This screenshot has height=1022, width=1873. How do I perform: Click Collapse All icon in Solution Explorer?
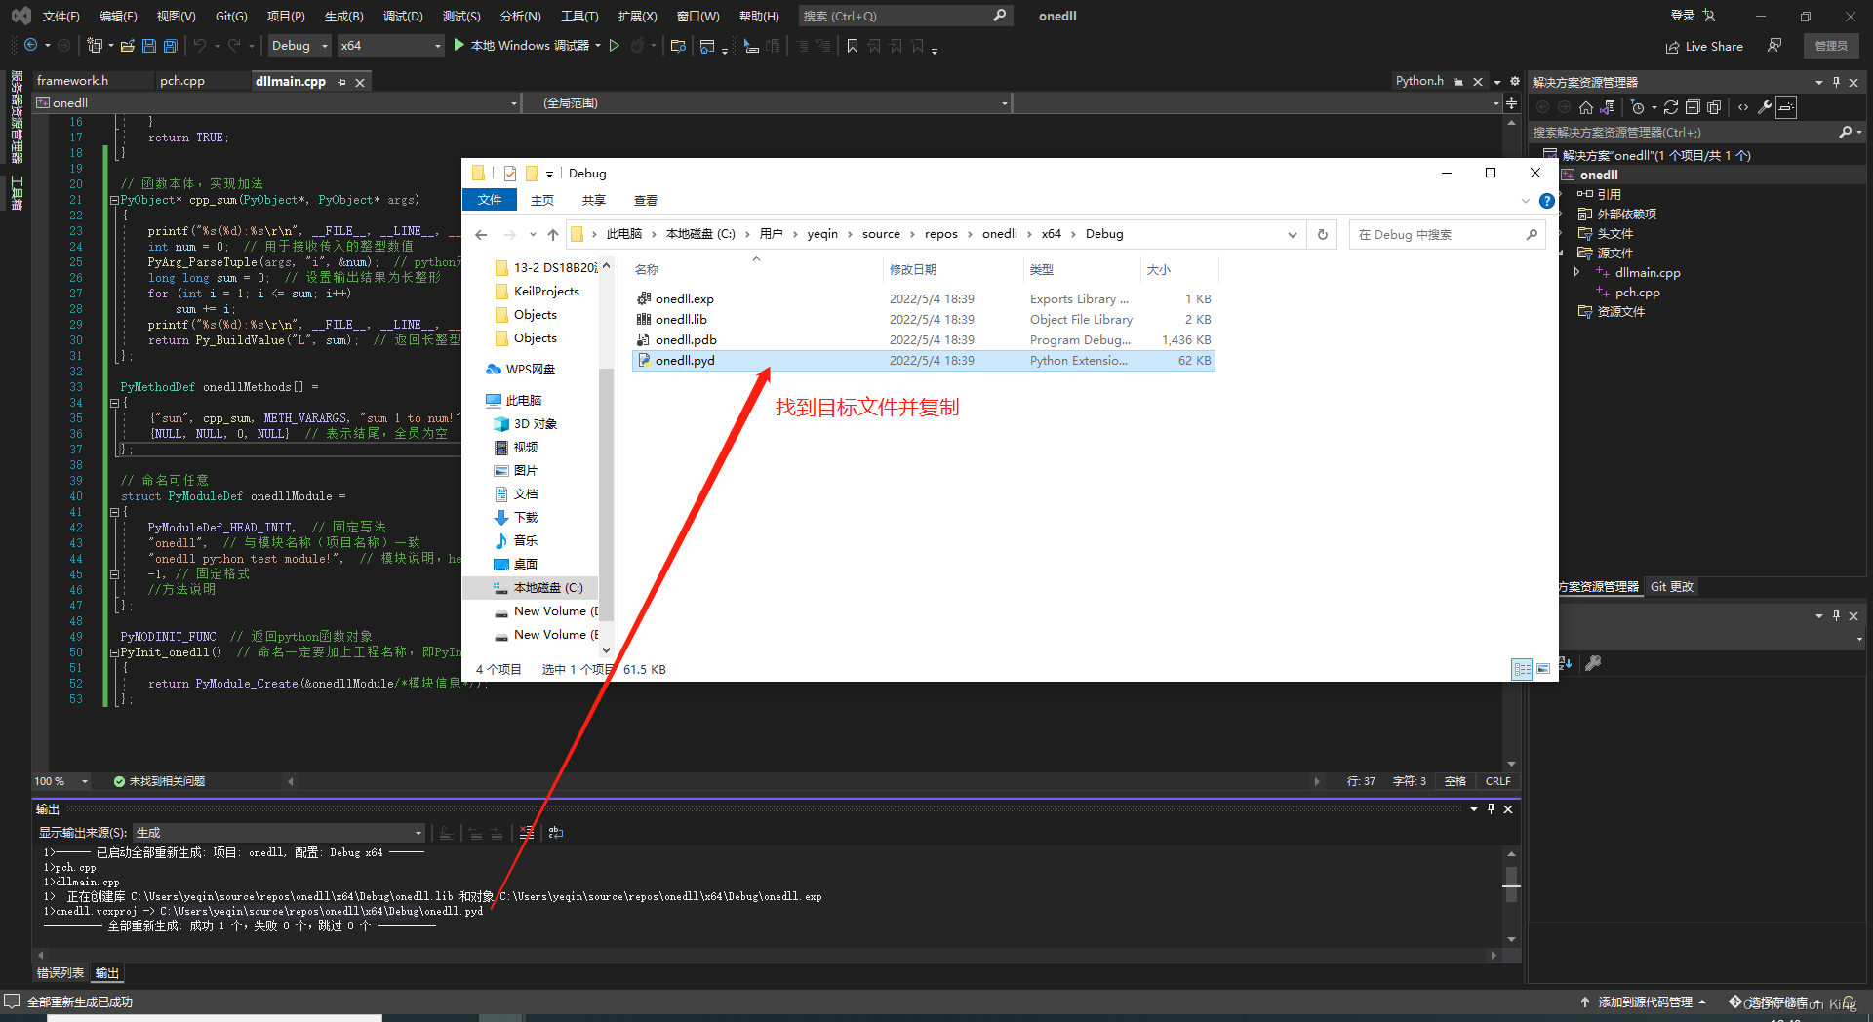1693,107
